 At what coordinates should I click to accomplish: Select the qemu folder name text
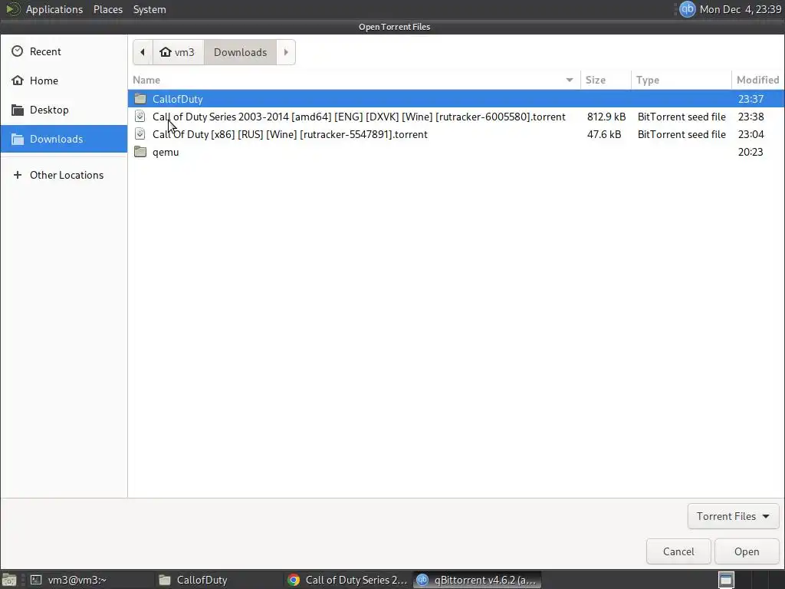click(x=166, y=153)
